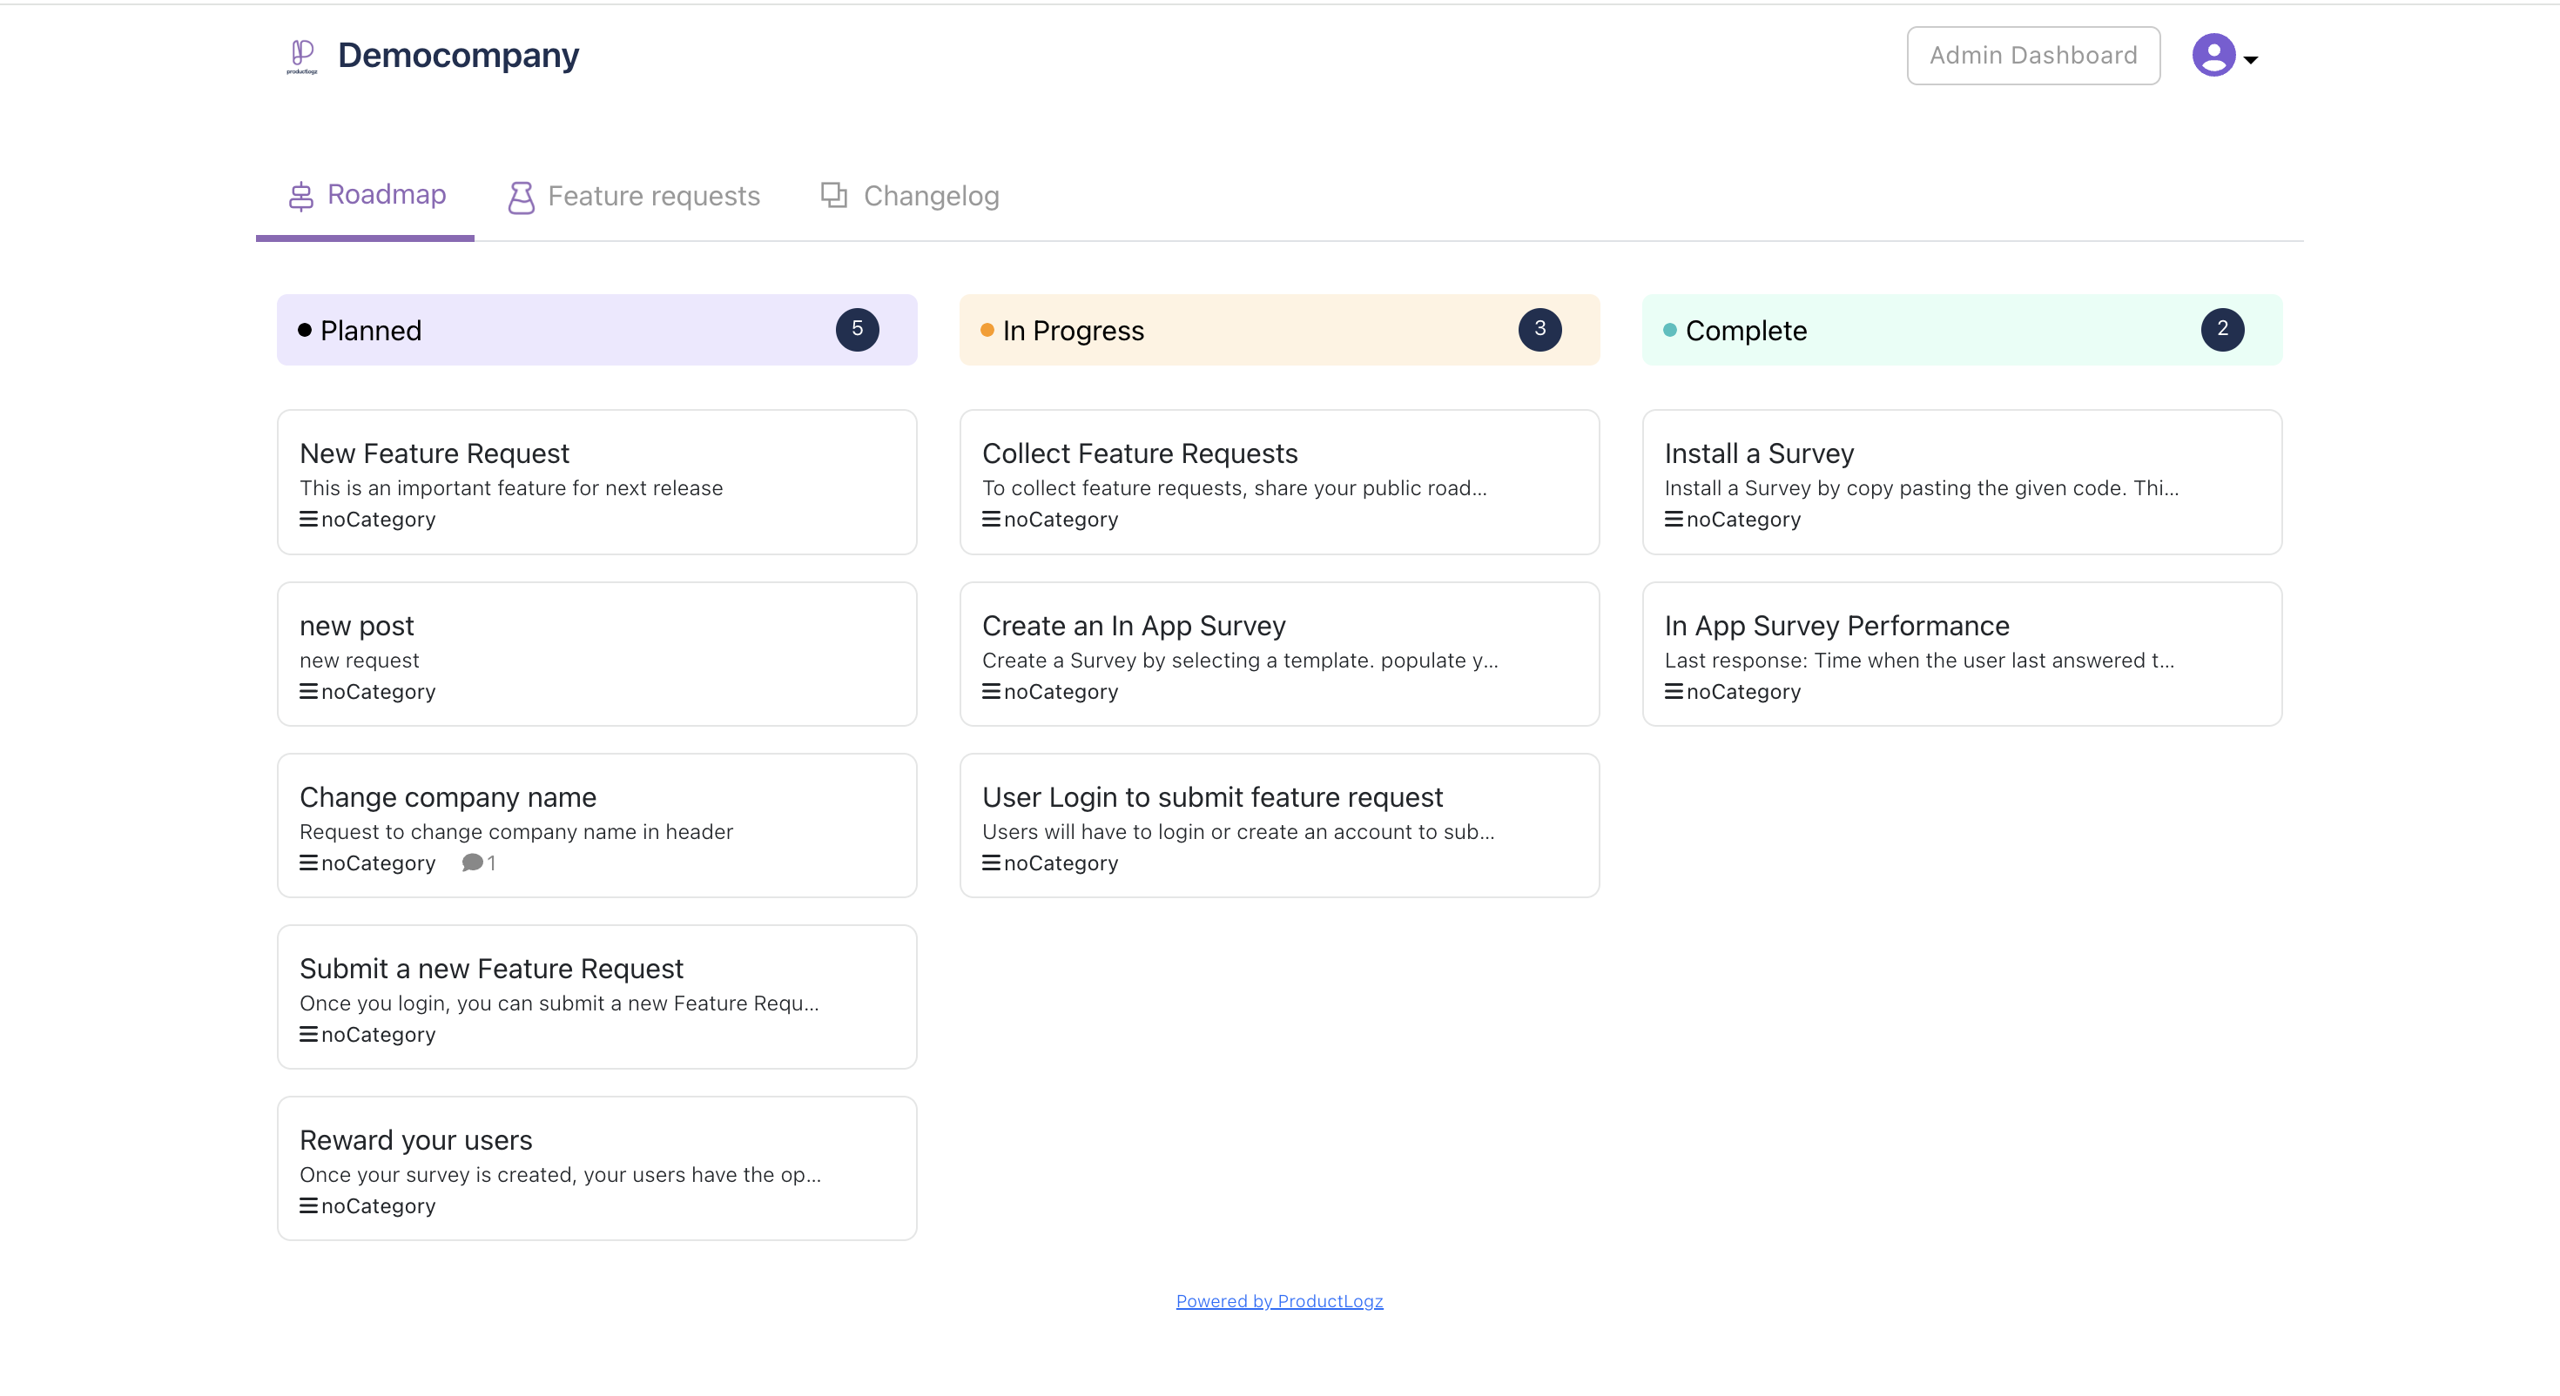2560x1396 pixels.
Task: Switch to the Feature requests tab
Action: 653,196
